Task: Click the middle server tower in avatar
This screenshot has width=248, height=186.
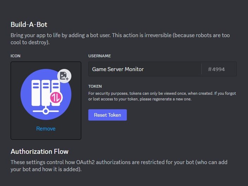Action: (46, 93)
